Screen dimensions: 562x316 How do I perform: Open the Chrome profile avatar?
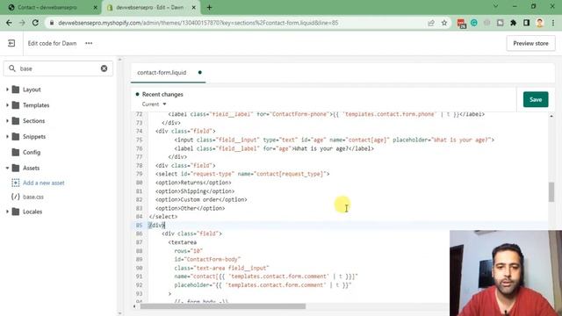[540, 23]
